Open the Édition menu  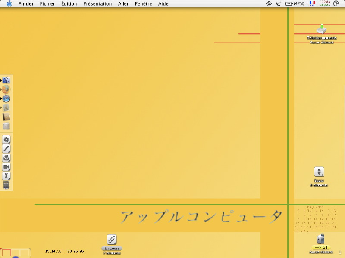point(69,4)
